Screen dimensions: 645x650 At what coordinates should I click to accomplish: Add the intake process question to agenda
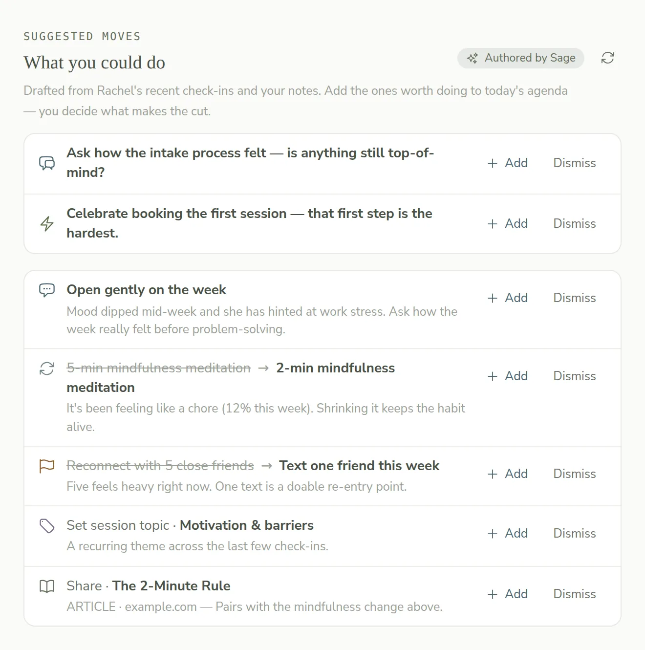508,163
